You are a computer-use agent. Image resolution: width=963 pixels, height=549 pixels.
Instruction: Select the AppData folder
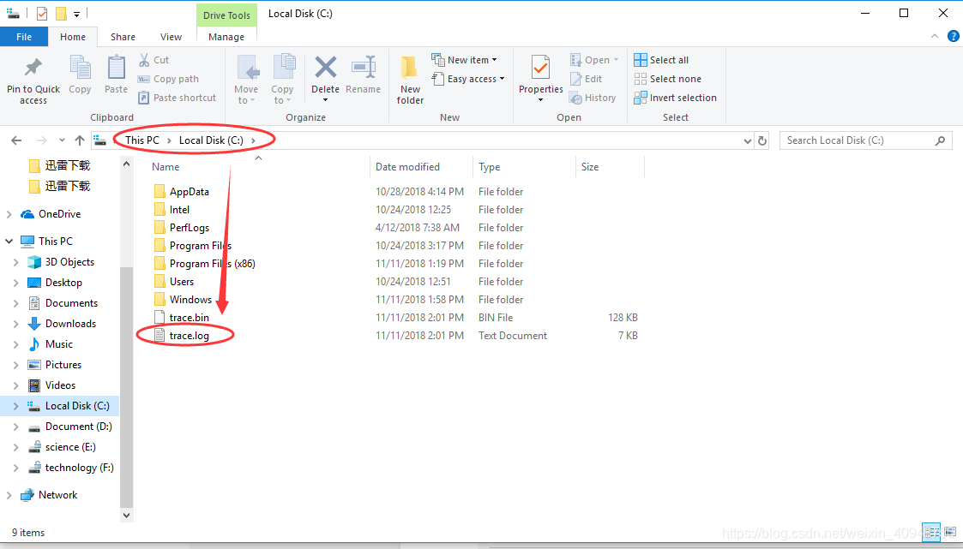click(190, 191)
